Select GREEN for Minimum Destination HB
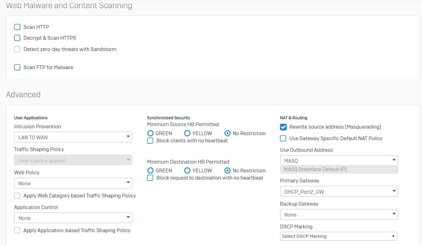The width and height of the screenshot is (422, 245). point(150,171)
